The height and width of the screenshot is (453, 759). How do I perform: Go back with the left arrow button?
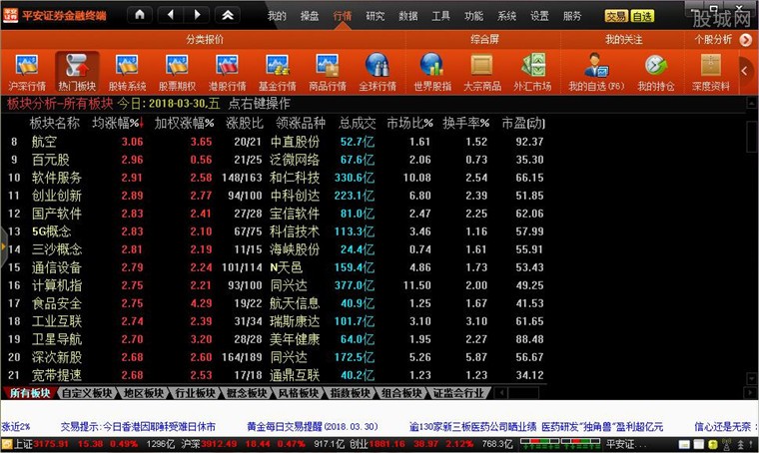pos(171,15)
